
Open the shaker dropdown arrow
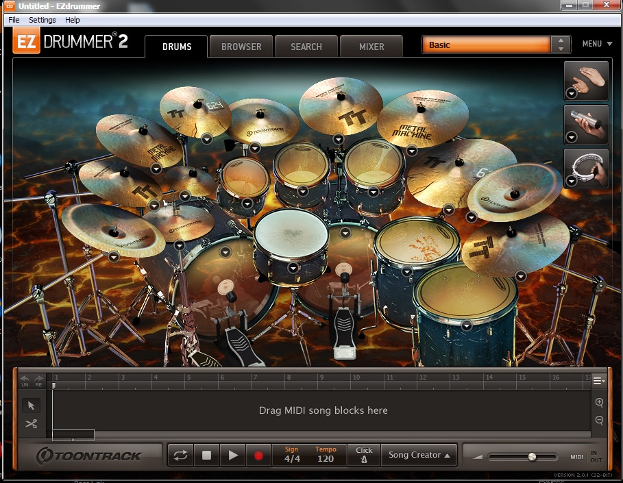572,137
